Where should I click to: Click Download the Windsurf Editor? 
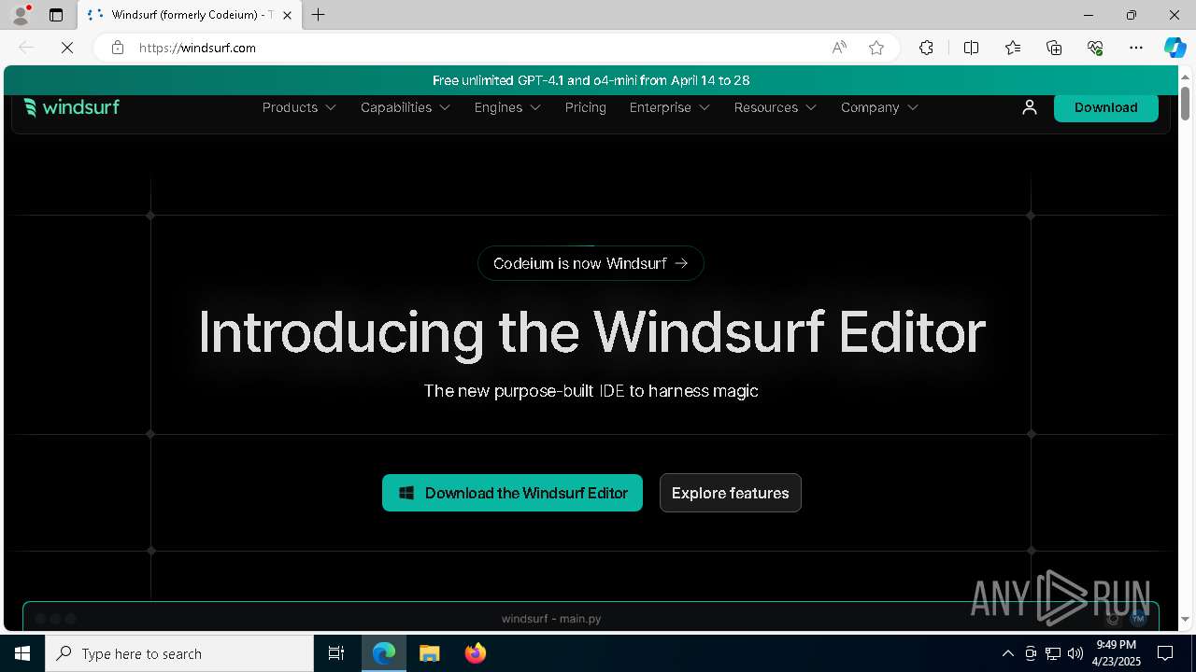point(512,493)
